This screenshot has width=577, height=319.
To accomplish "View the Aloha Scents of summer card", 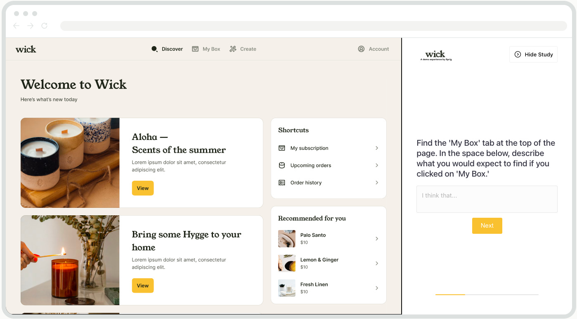I will 143,188.
